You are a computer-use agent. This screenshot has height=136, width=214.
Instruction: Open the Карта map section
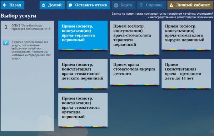click(124, 5)
